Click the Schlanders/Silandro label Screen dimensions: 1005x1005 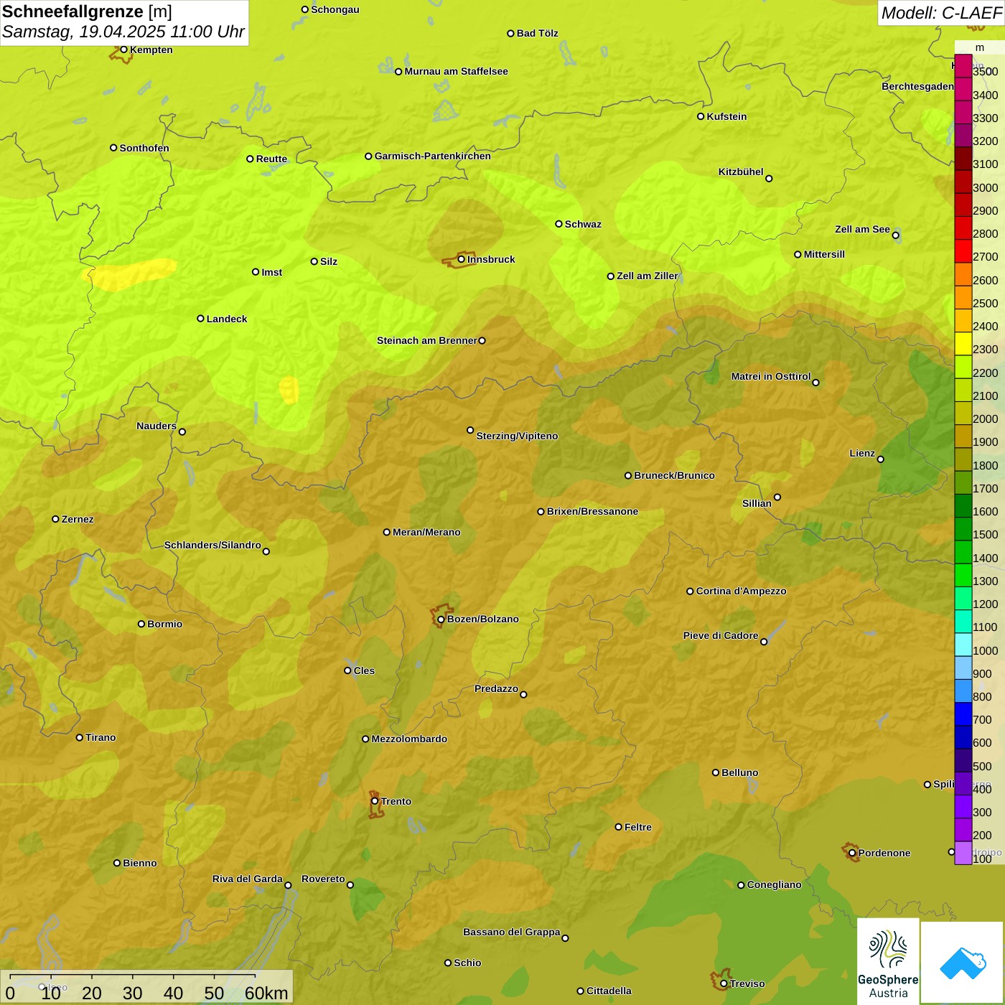click(x=212, y=545)
